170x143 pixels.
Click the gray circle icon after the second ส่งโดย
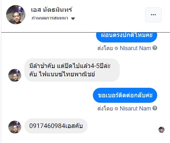116,109
